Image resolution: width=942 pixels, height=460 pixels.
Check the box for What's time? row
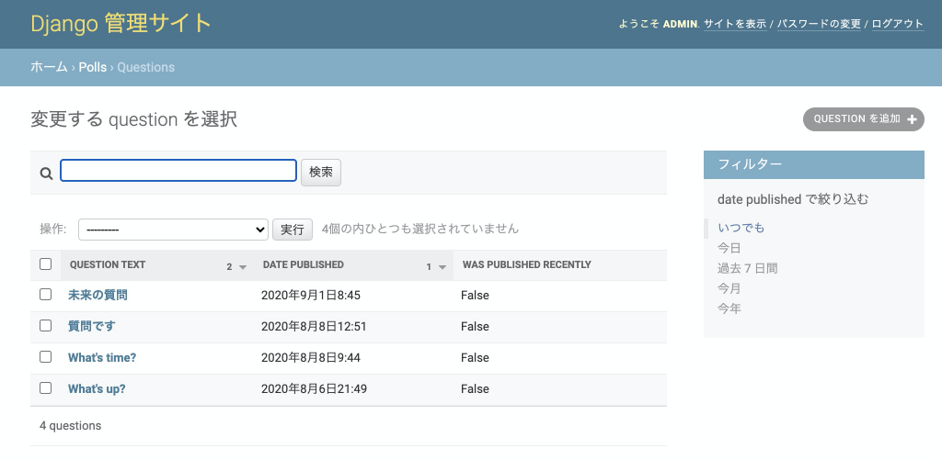pos(46,357)
